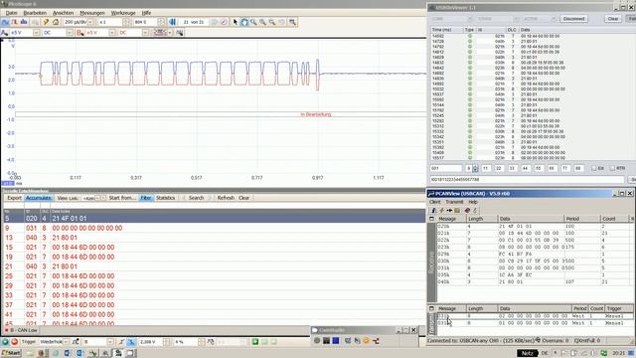Toggle the Filter button in decoding toolbar
Image resolution: width=636 pixels, height=358 pixels.
pos(146,198)
